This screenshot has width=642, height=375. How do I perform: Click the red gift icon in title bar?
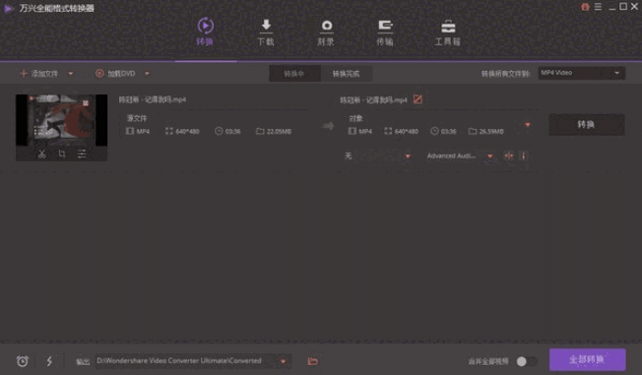pyautogui.click(x=585, y=7)
